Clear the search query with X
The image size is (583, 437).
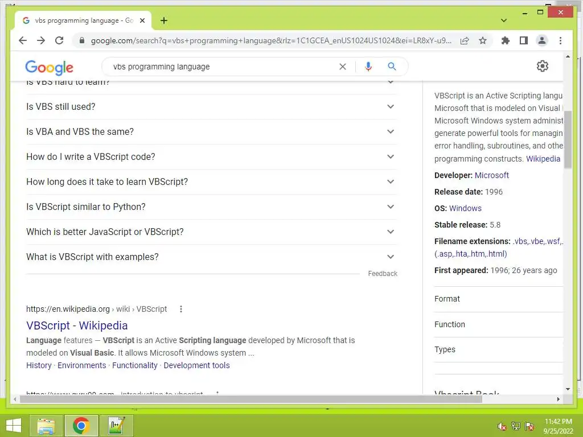pos(342,67)
